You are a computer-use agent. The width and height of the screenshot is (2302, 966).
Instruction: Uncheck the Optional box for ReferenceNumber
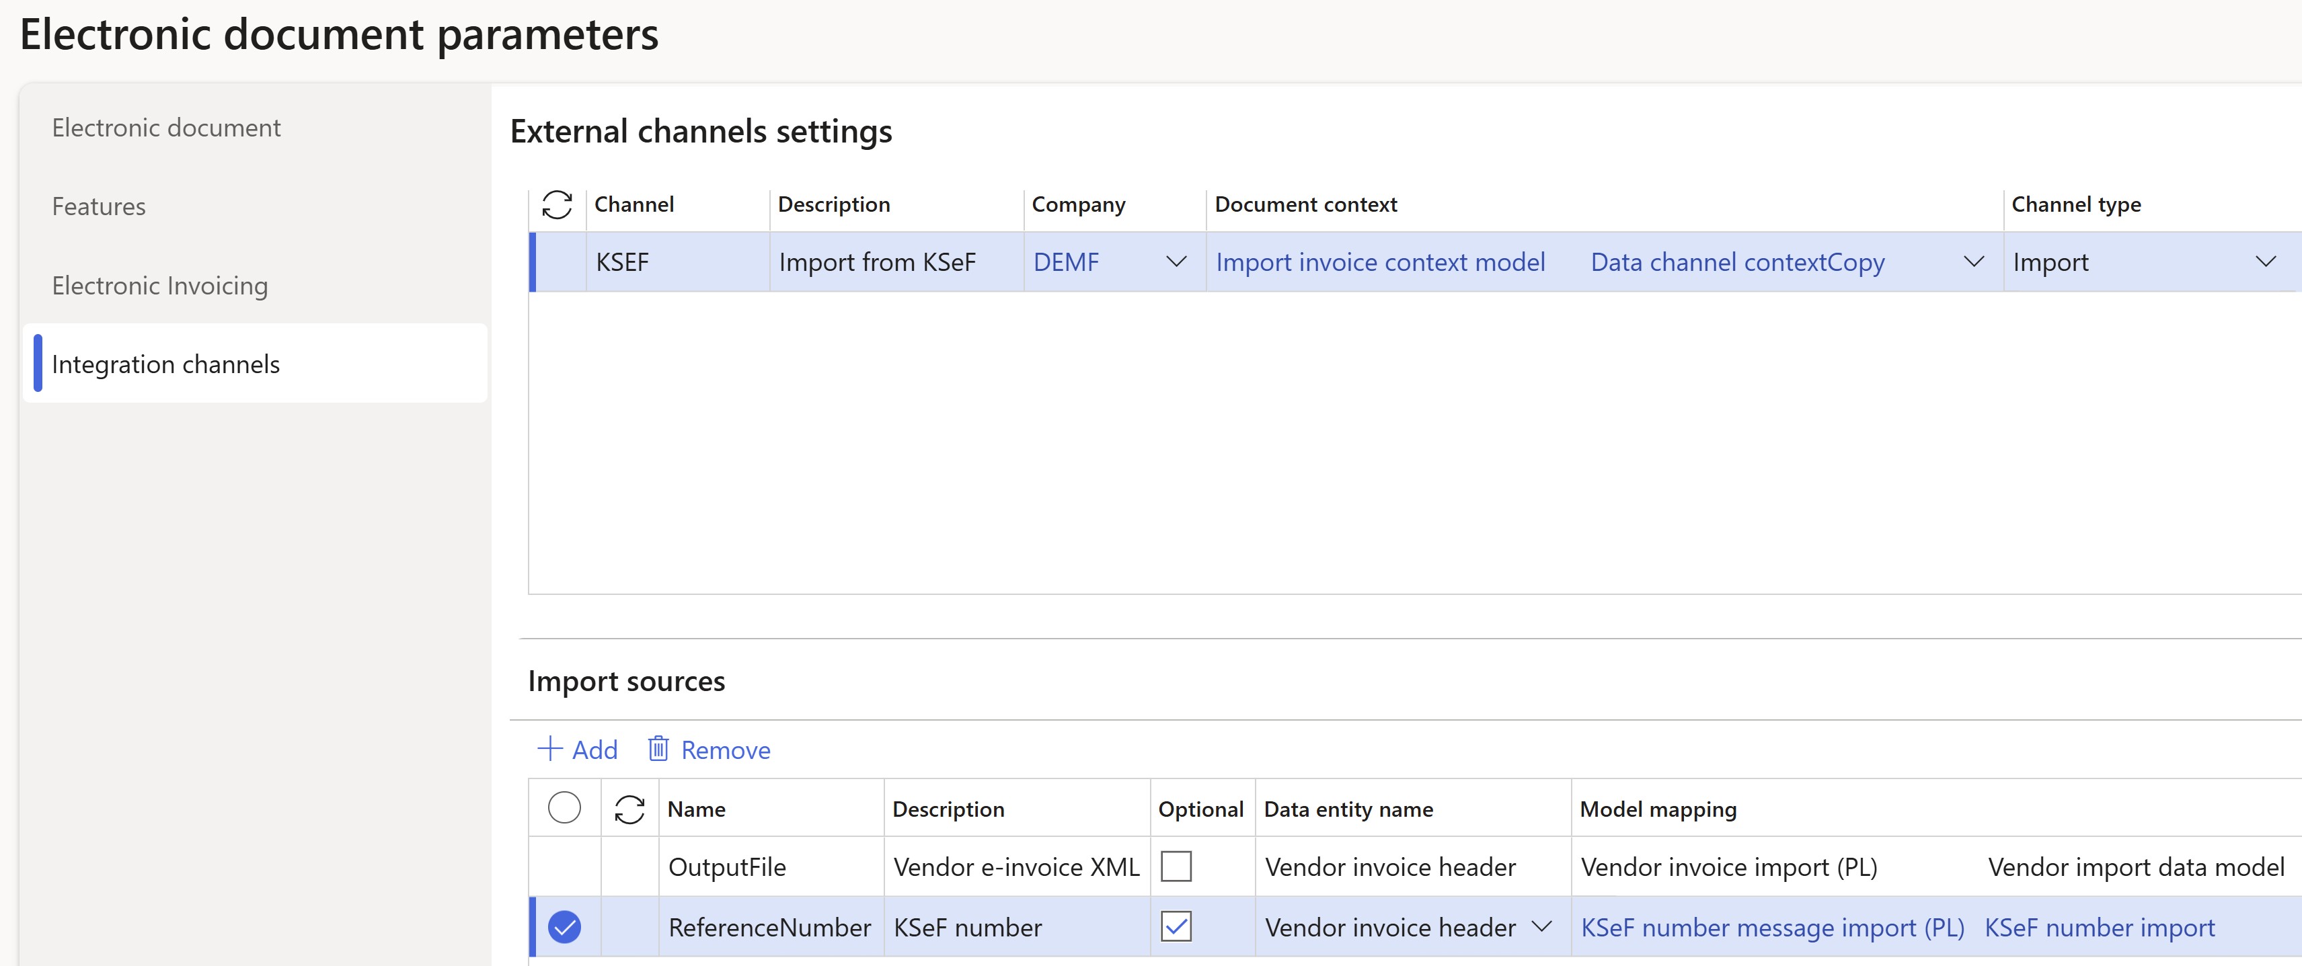(1176, 927)
